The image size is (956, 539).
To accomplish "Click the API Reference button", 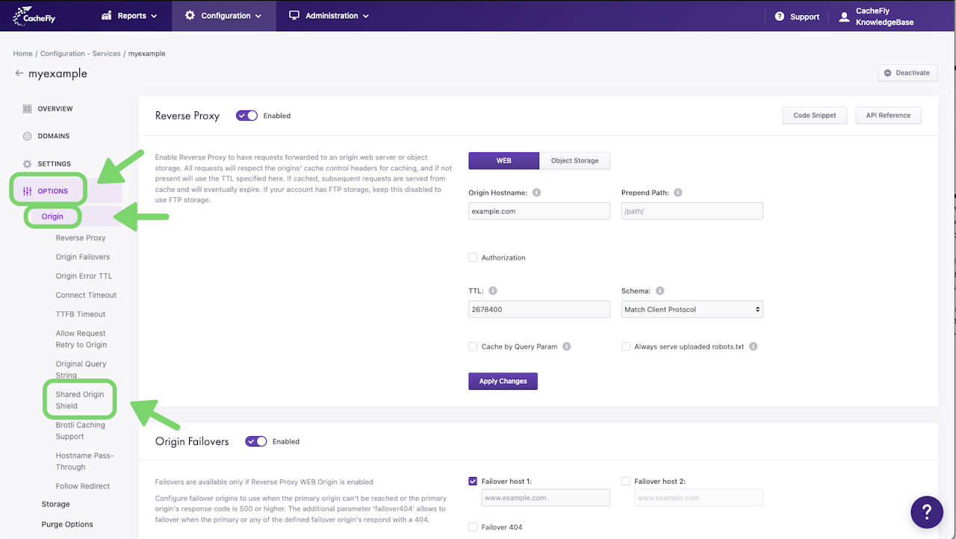I will [888, 115].
